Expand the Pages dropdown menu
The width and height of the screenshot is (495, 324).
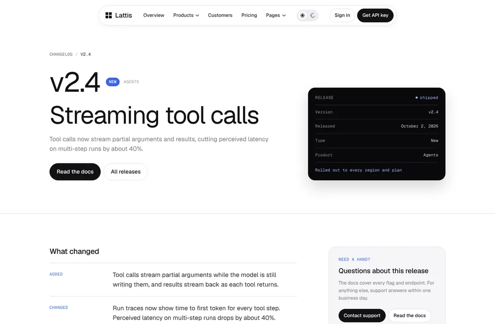tap(275, 15)
